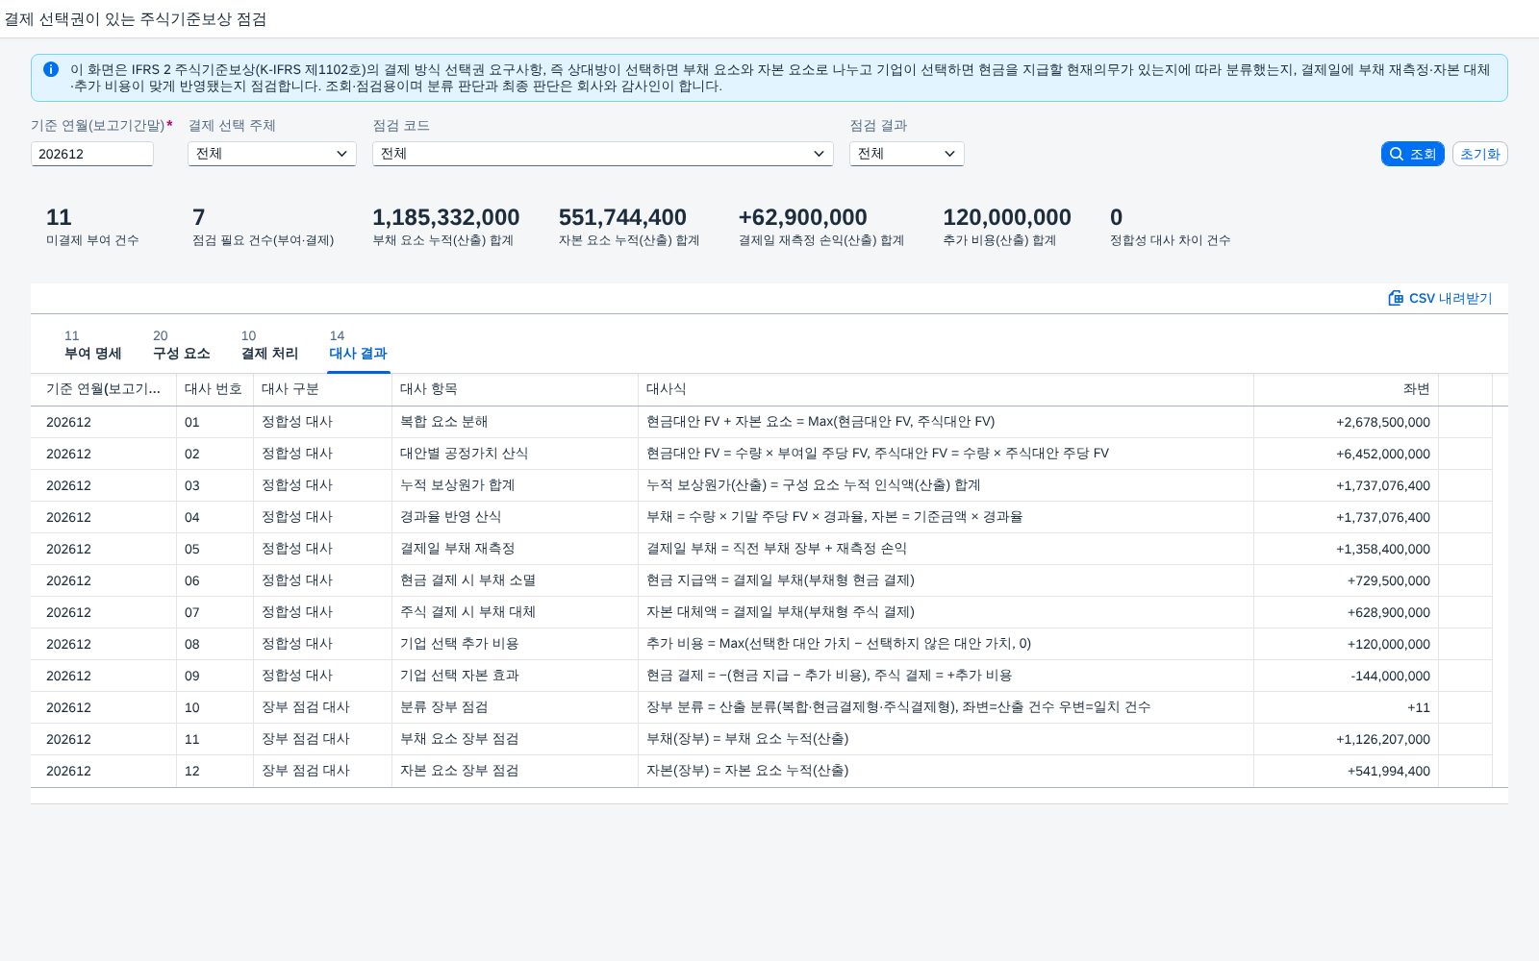This screenshot has height=961, width=1539.
Task: Click the 대사 구분 column header
Action: 322,389
